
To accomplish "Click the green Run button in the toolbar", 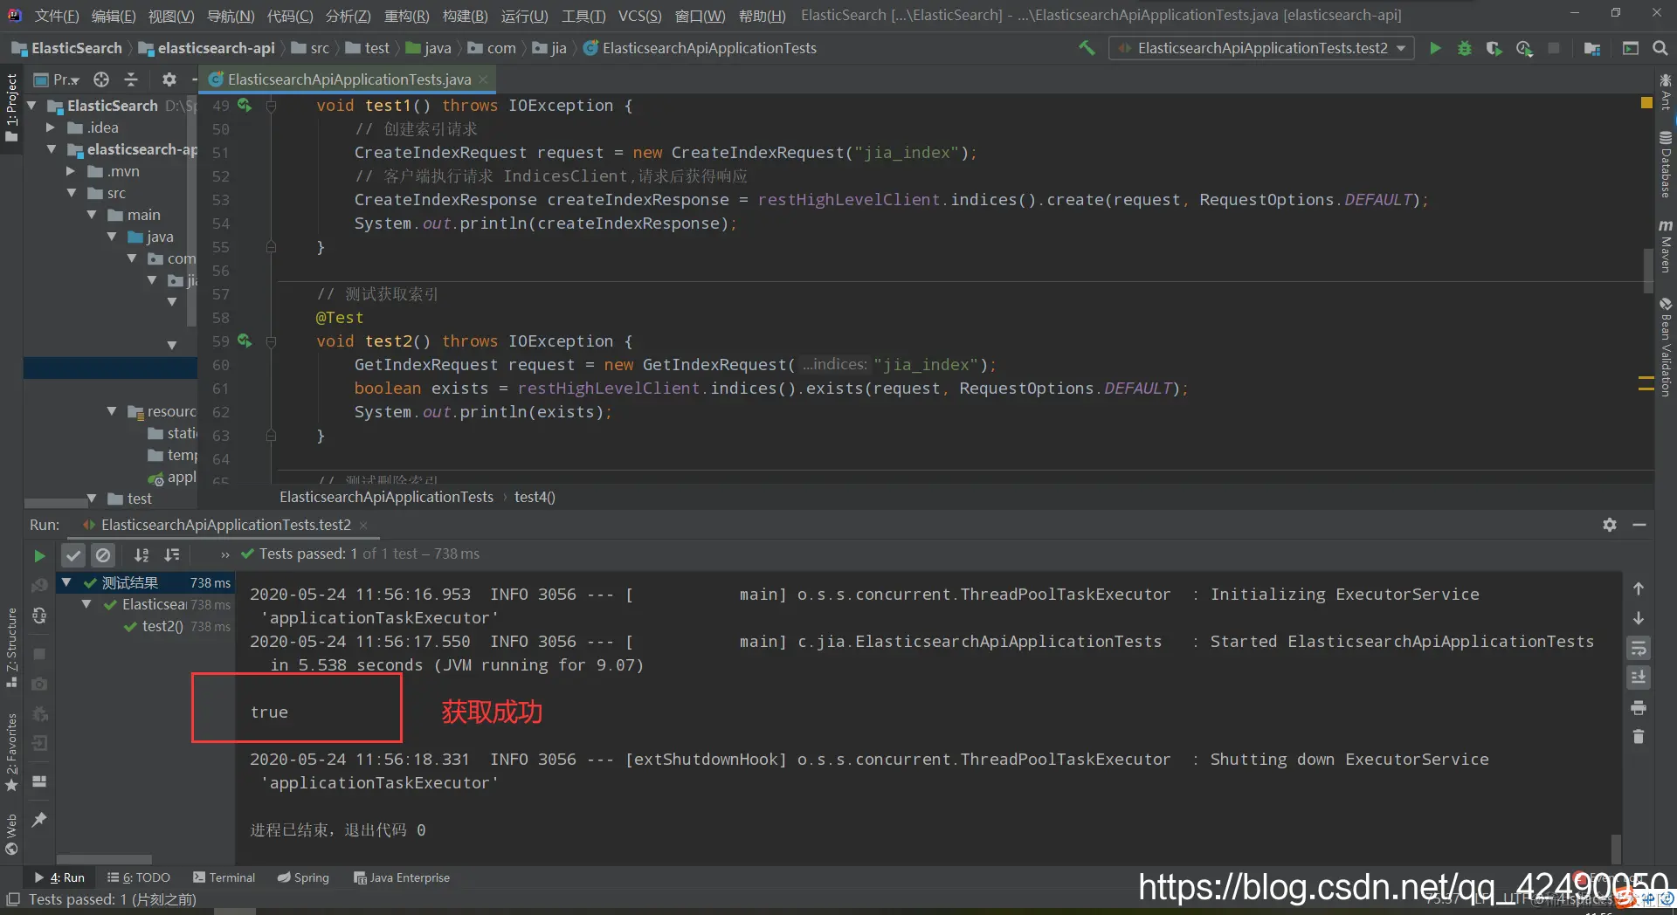I will point(1435,48).
